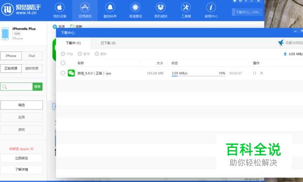Click the file name WeChat_6.6.0 ipa
This screenshot has height=182, width=303.
(x=94, y=73)
